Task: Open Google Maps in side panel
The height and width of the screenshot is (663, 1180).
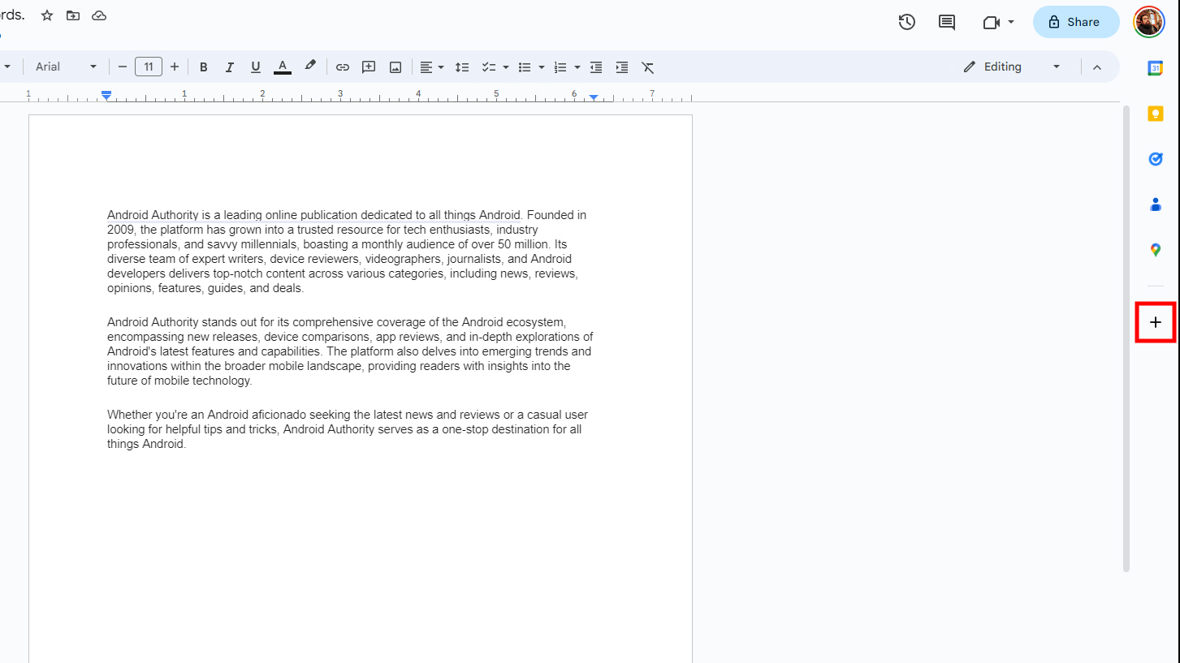Action: pyautogui.click(x=1155, y=250)
